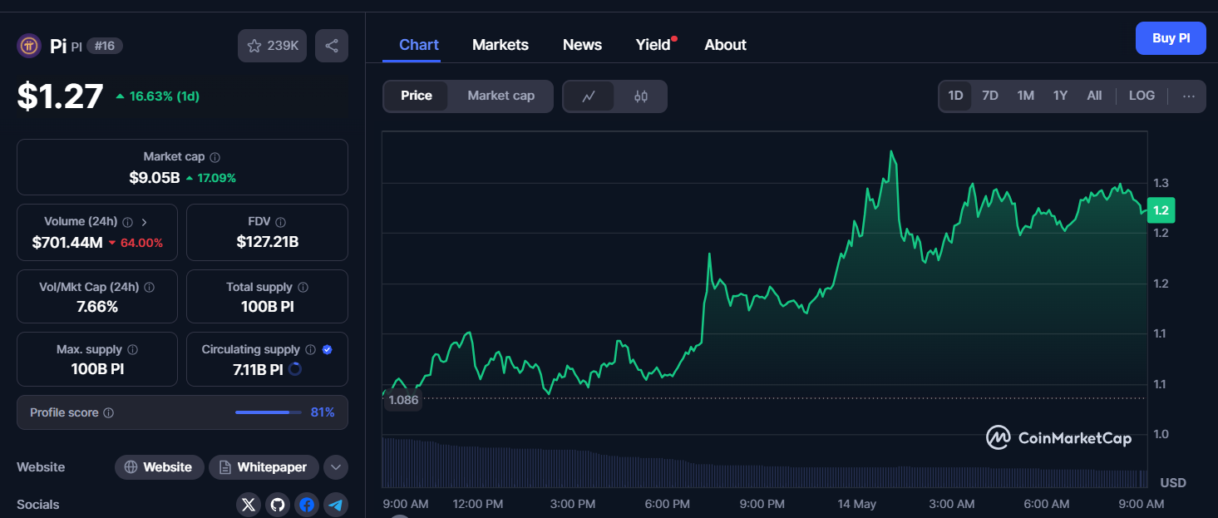
Task: Expand Volume (24h) arrow chevron
Action: point(145,222)
